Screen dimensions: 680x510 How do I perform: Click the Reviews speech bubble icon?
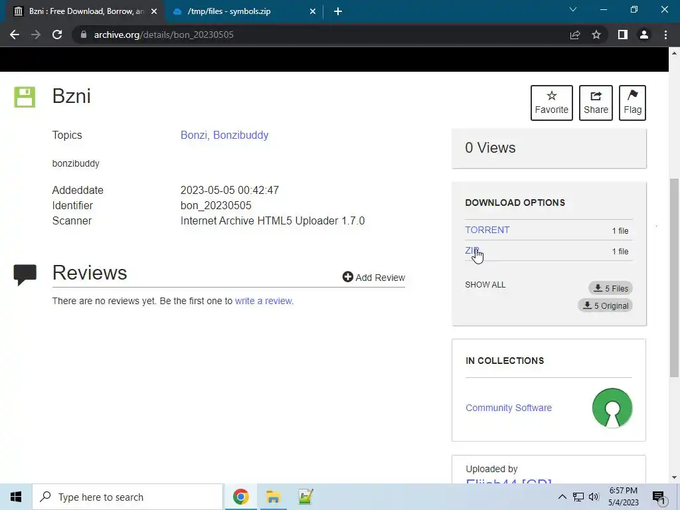tap(25, 274)
